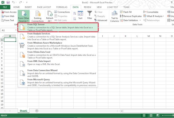Add a new sheet with plus icon
This screenshot has height=118, width=174.
tap(37, 111)
